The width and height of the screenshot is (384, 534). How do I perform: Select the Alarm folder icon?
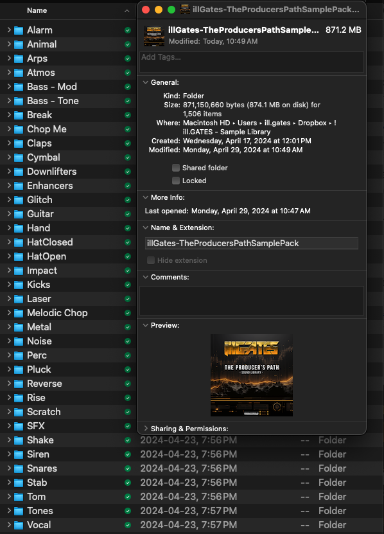(x=19, y=30)
